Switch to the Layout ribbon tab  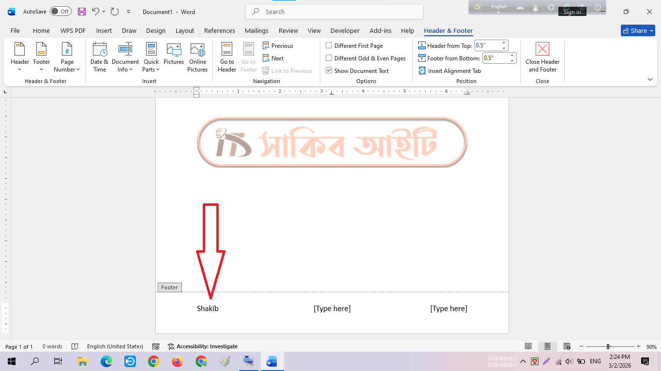point(184,30)
